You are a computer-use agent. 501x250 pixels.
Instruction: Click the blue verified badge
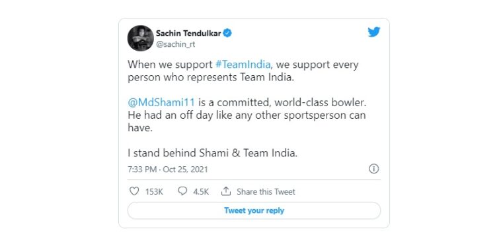227,33
